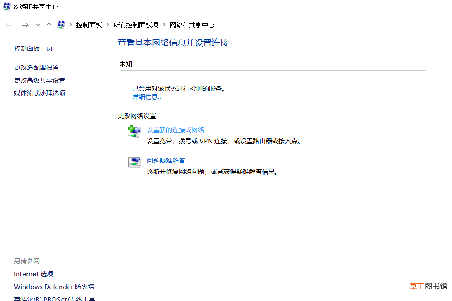Click the Network and Sharing Center title bar icon

tap(7, 6)
